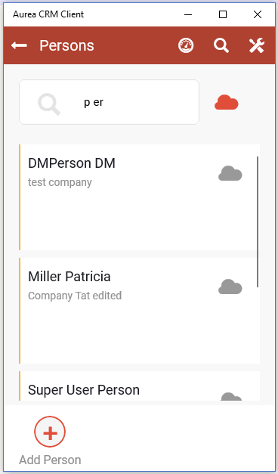
Task: Maximize the Aurea CRM Client window
Action: click(x=223, y=14)
